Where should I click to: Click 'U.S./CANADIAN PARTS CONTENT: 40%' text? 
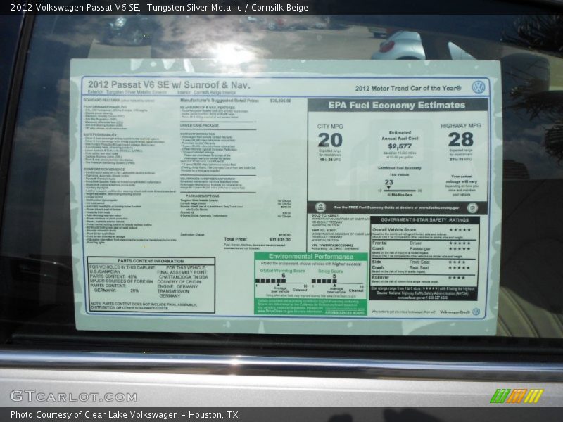(x=113, y=274)
